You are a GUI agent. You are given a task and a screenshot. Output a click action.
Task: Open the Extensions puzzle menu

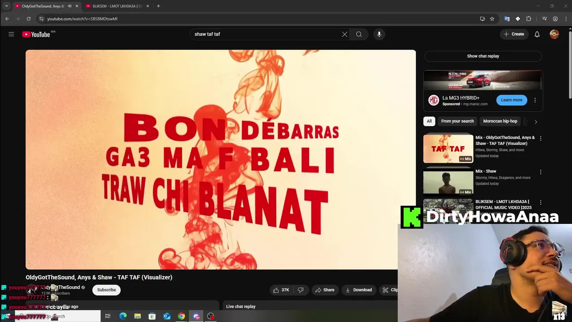(529, 19)
